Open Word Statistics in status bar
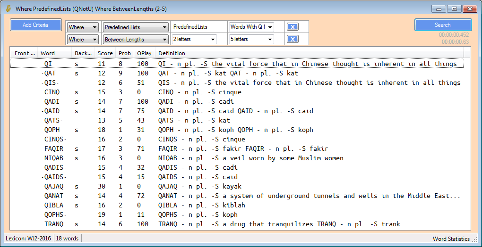Image resolution: width=482 pixels, height=247 pixels. click(x=451, y=239)
